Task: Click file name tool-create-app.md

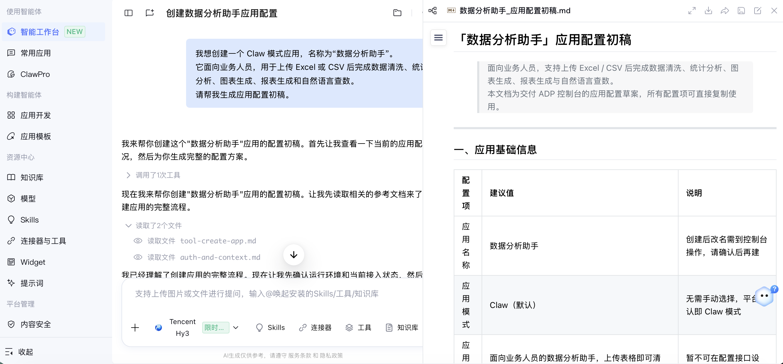Action: point(218,241)
